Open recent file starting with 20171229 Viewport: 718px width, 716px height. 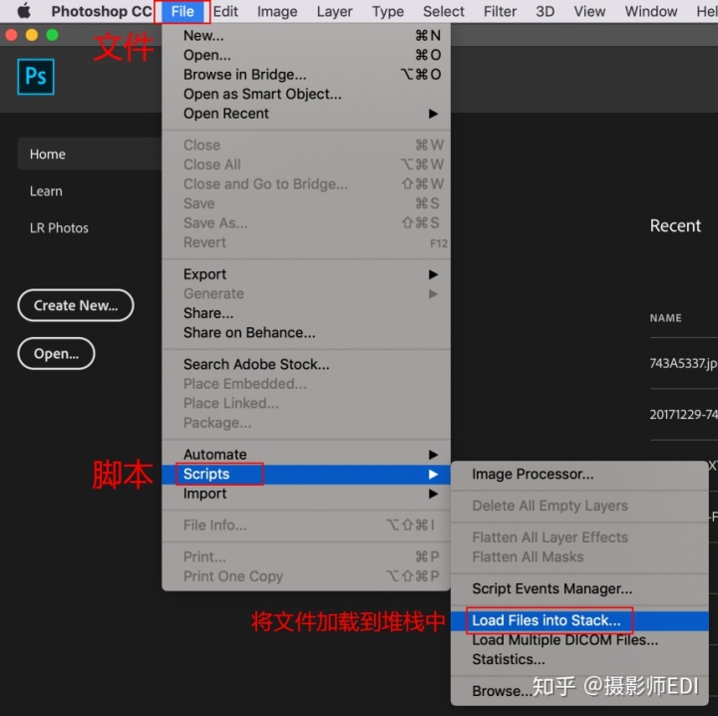(x=683, y=415)
